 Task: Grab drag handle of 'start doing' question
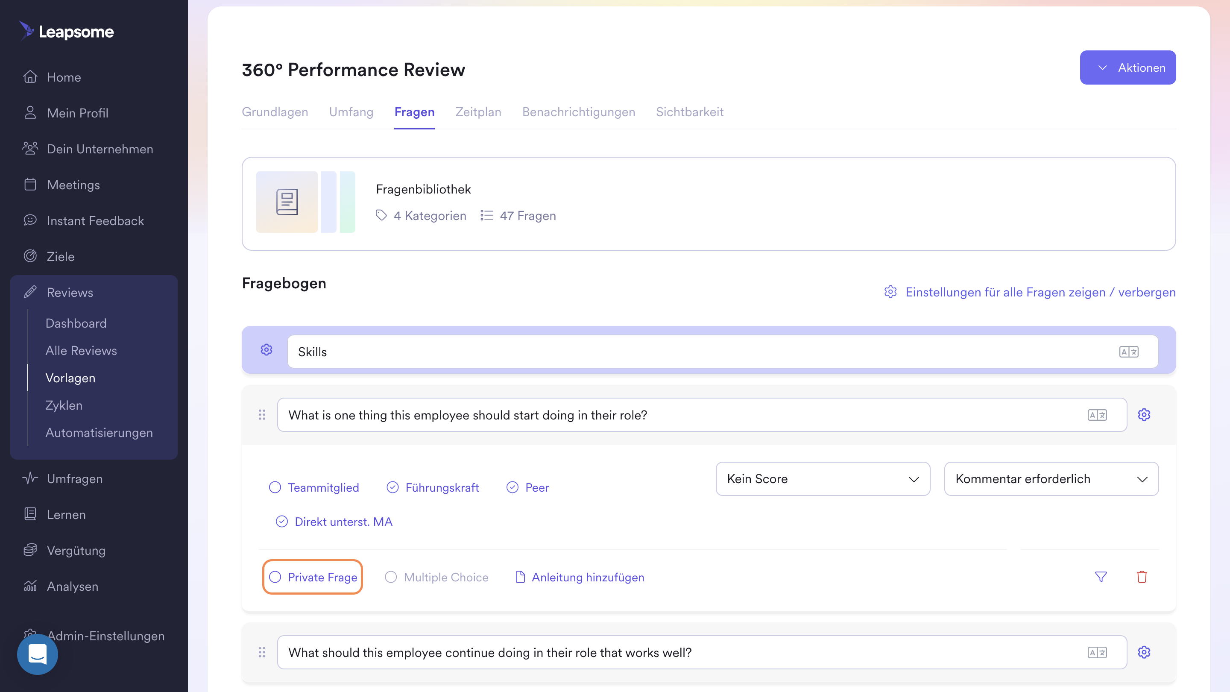pos(262,414)
